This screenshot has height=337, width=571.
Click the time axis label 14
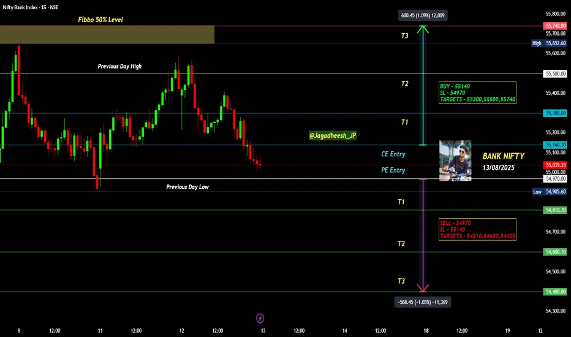click(344, 331)
